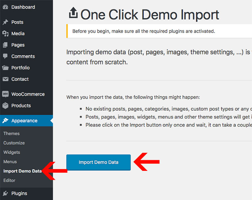Viewport: 252px width, 200px height.
Task: Click the blue Import Demo Data button
Action: coord(99,162)
